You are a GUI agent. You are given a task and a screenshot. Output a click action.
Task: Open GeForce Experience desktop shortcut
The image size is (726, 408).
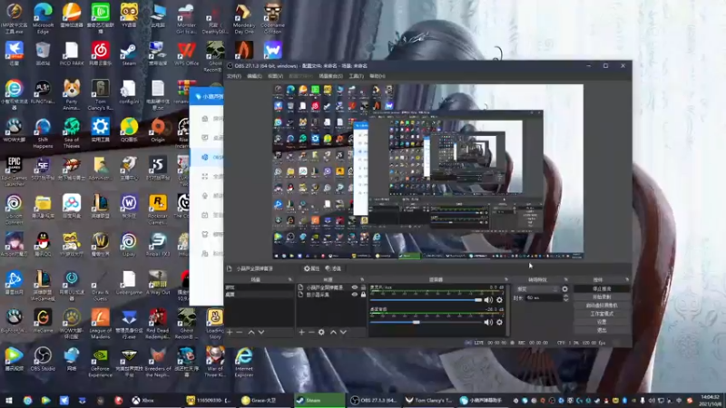click(100, 362)
